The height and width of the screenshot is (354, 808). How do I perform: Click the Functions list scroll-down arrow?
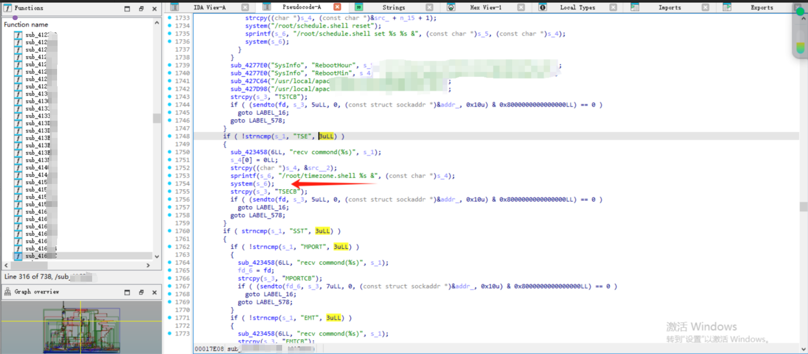157,256
